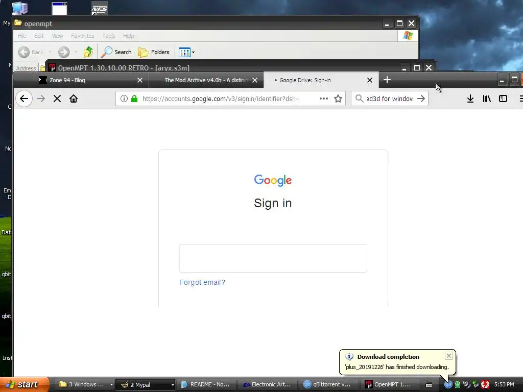Expand the explorer Back history dropdown arrow

click(x=50, y=52)
